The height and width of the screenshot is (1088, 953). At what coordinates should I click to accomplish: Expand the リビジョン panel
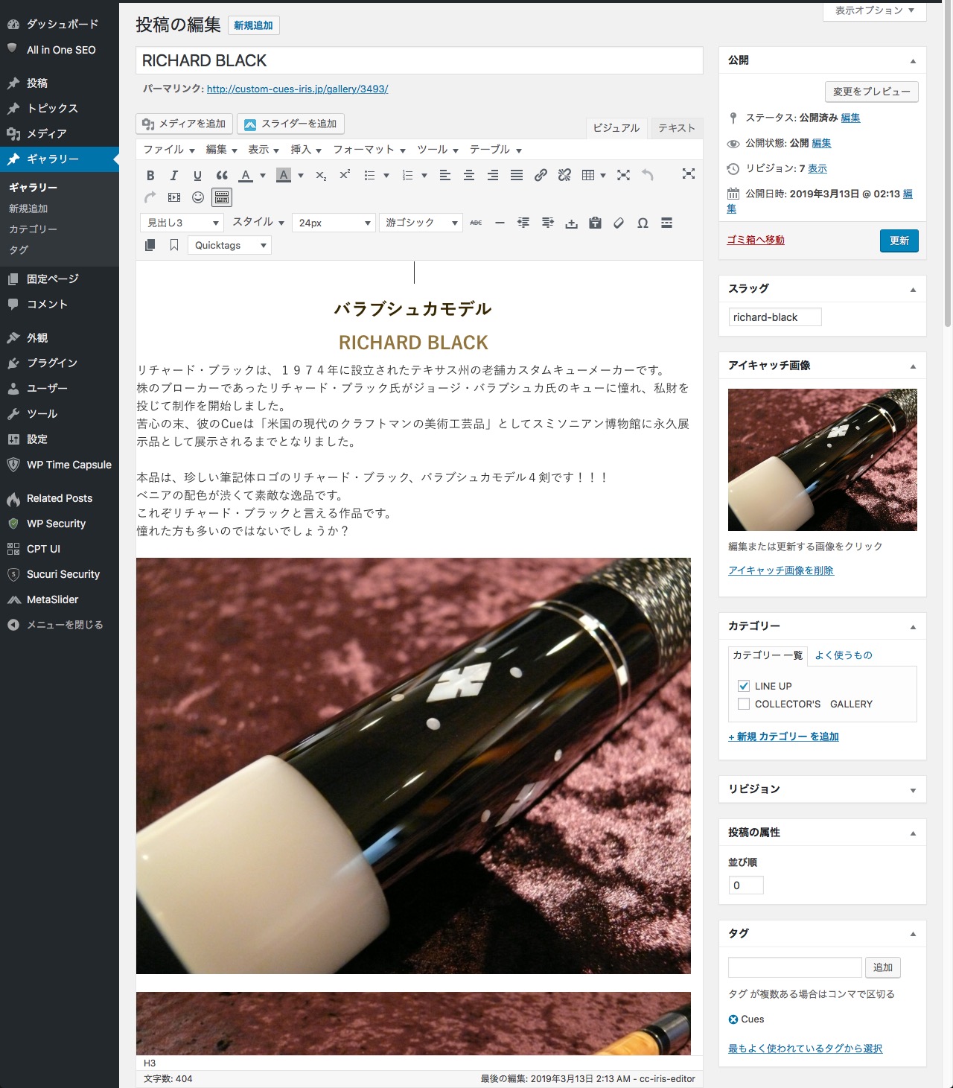913,790
